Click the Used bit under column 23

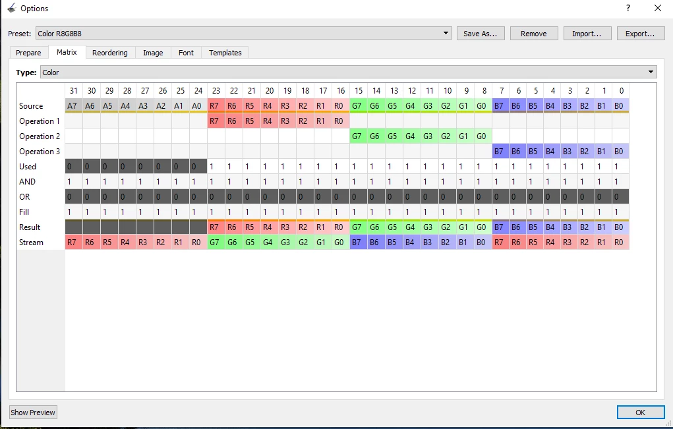tap(216, 167)
